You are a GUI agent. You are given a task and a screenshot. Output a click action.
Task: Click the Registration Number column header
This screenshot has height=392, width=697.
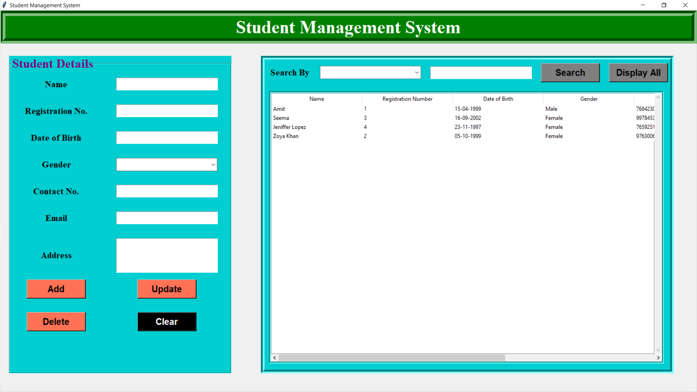click(407, 99)
